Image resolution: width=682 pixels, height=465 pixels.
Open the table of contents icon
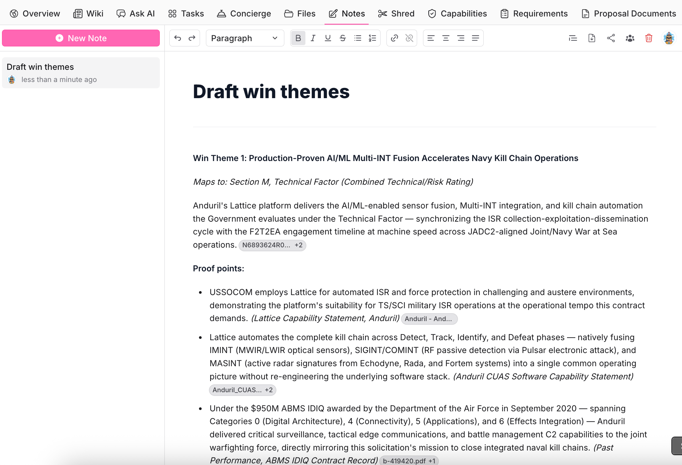click(x=573, y=38)
